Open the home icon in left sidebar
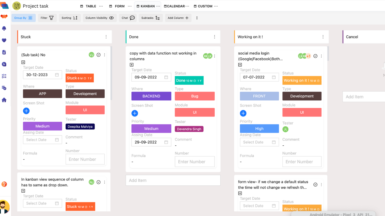The height and width of the screenshot is (216, 385). 4,100
